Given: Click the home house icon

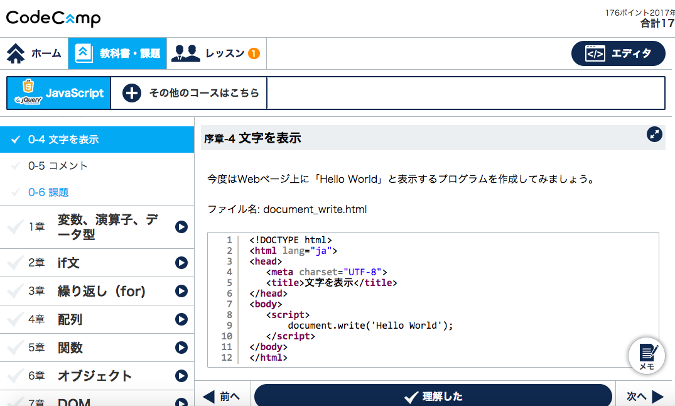Looking at the screenshot, I should (x=16, y=53).
